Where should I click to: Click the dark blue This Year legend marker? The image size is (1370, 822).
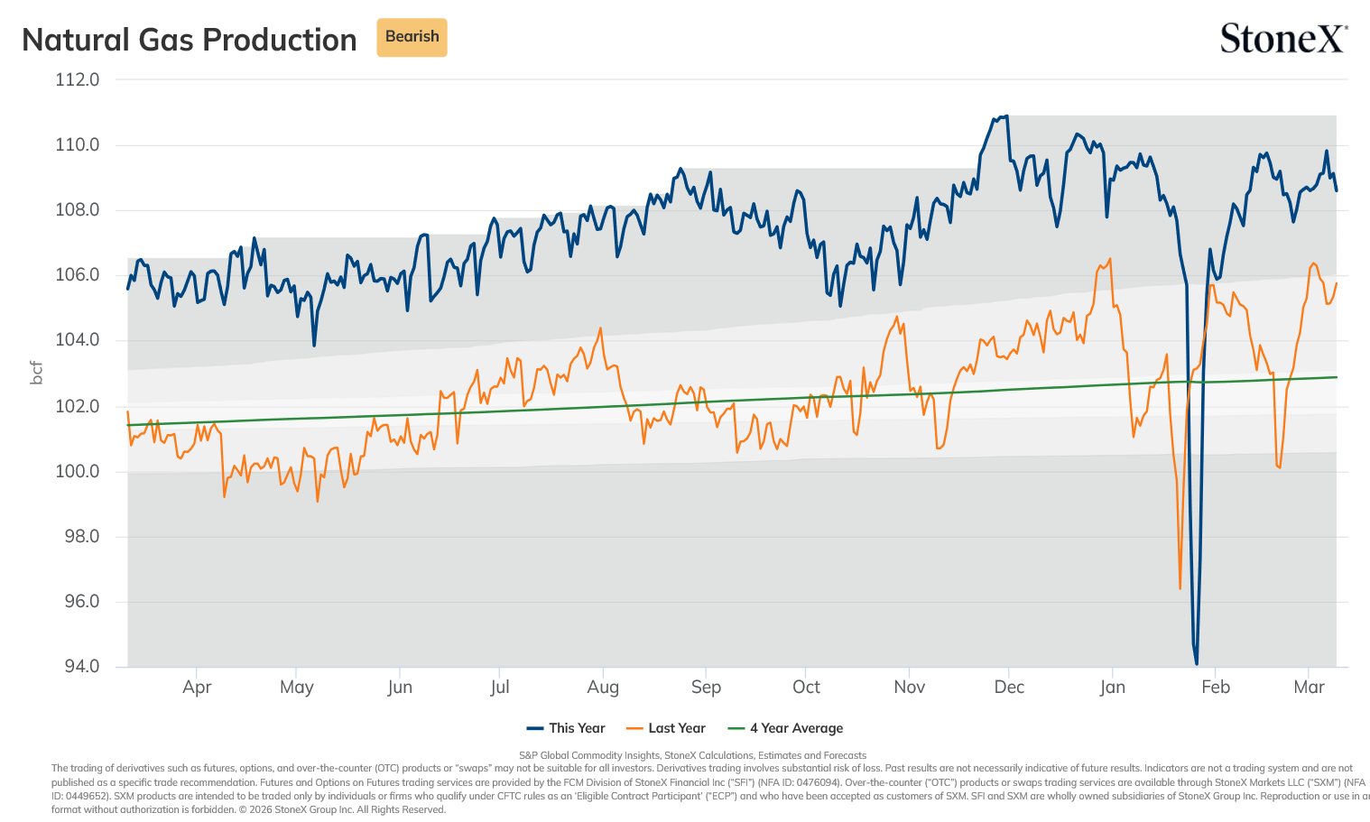tap(535, 728)
